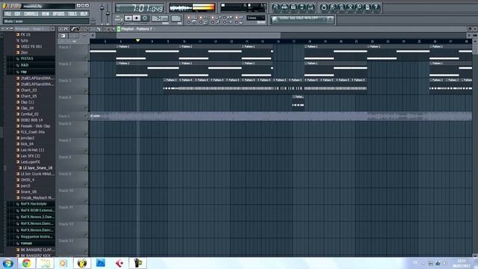478x269 pixels.
Task: Toggle Track 2 mute switch
Action: click(x=86, y=75)
